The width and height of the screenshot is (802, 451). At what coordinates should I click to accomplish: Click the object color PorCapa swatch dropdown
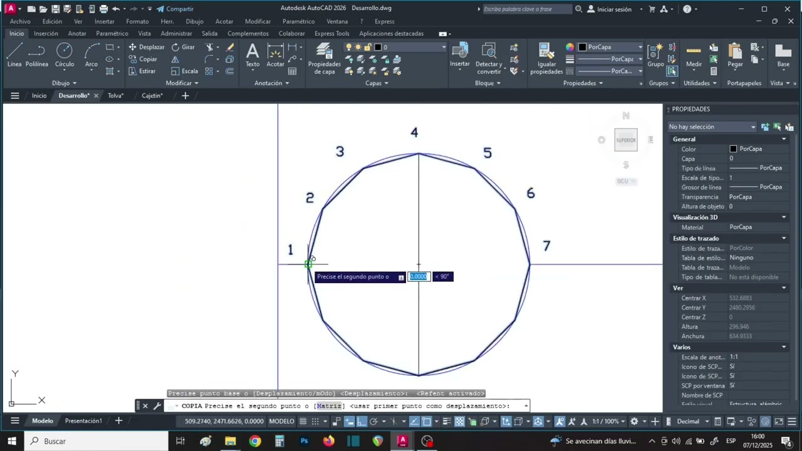pos(610,47)
